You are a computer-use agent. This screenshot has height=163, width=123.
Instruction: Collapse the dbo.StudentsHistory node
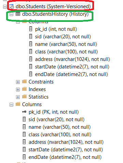point(11,14)
